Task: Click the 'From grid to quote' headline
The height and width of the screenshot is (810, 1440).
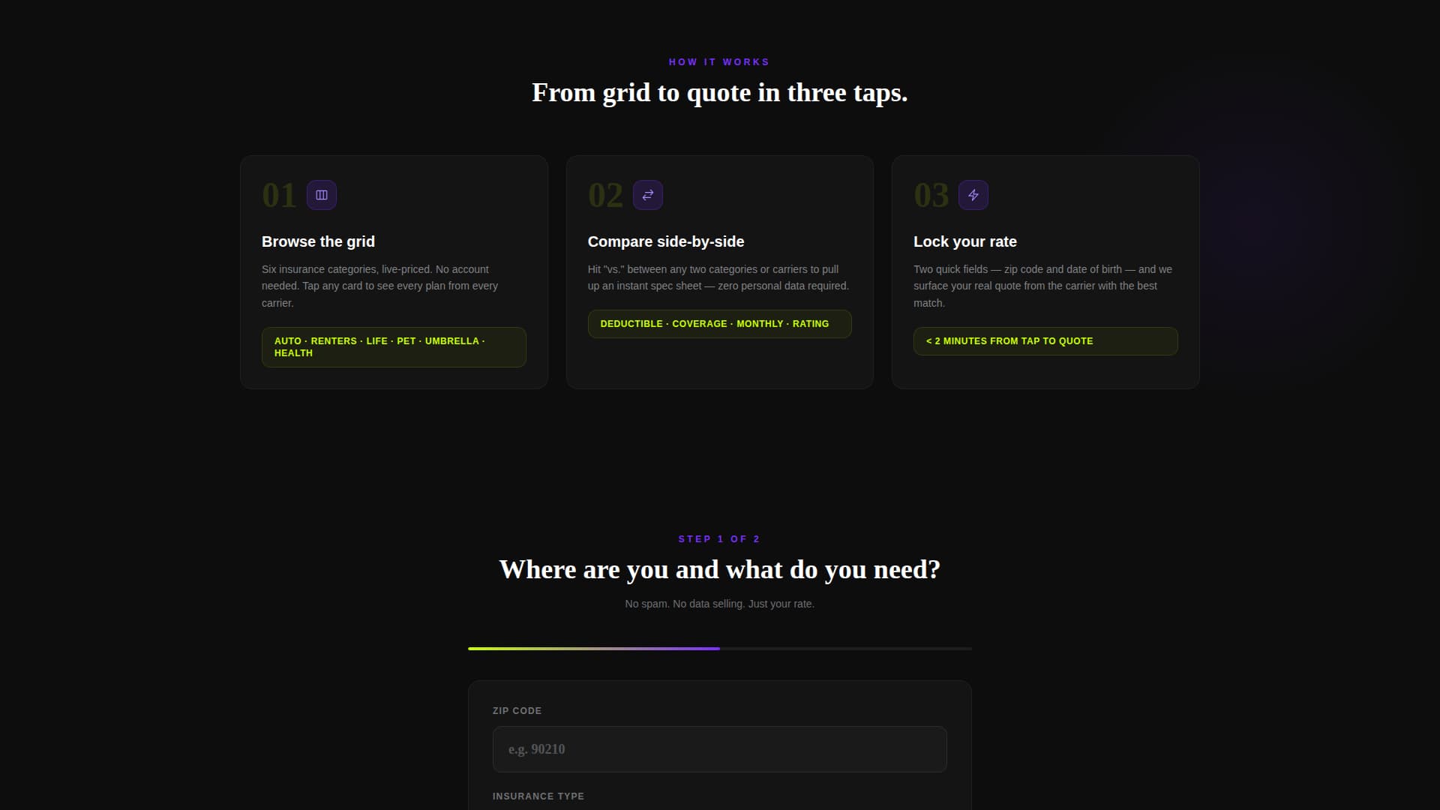Action: pos(719,92)
